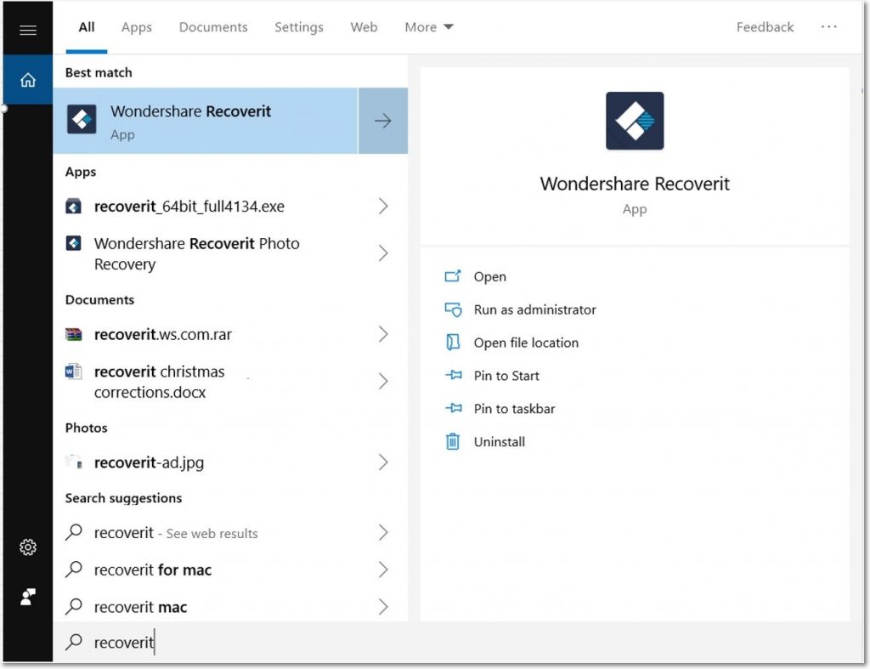Image resolution: width=870 pixels, height=669 pixels.
Task: Open the Settings gear in sidebar
Action: point(27,547)
